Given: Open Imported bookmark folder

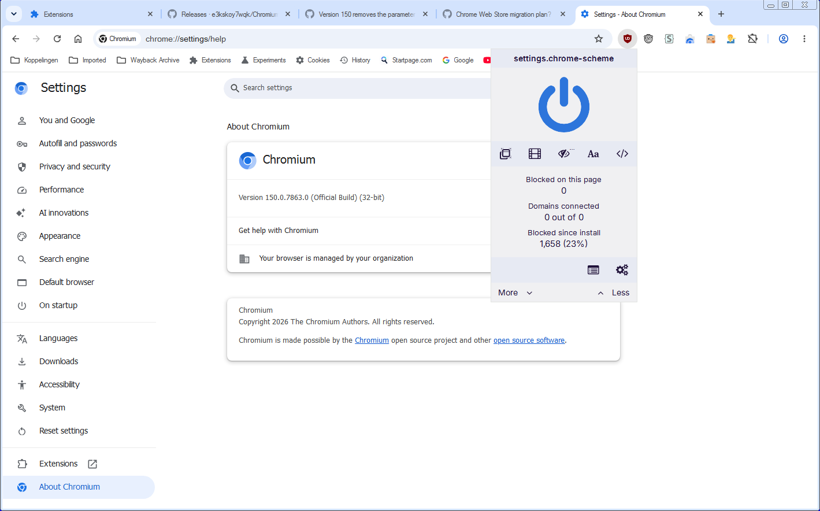Looking at the screenshot, I should 88,60.
